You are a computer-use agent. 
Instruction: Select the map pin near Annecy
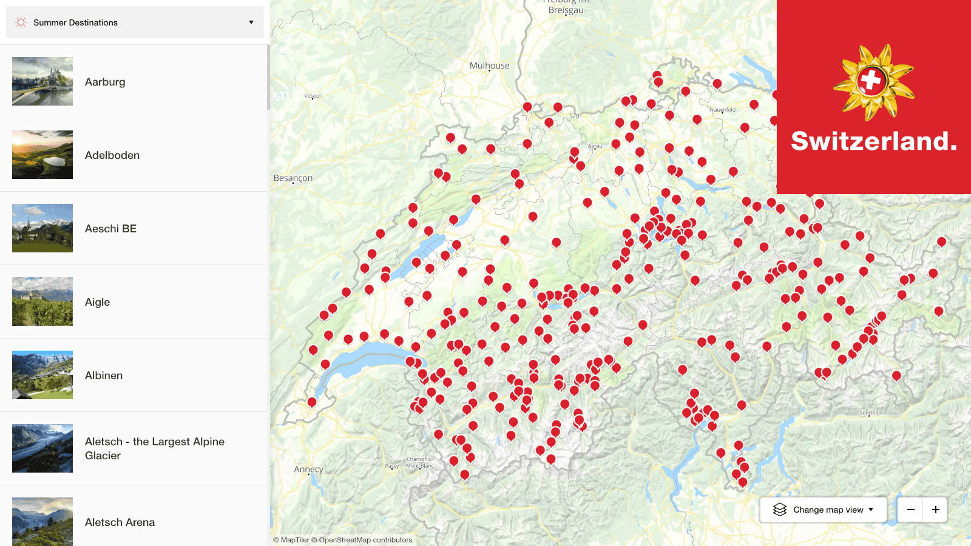coord(311,403)
